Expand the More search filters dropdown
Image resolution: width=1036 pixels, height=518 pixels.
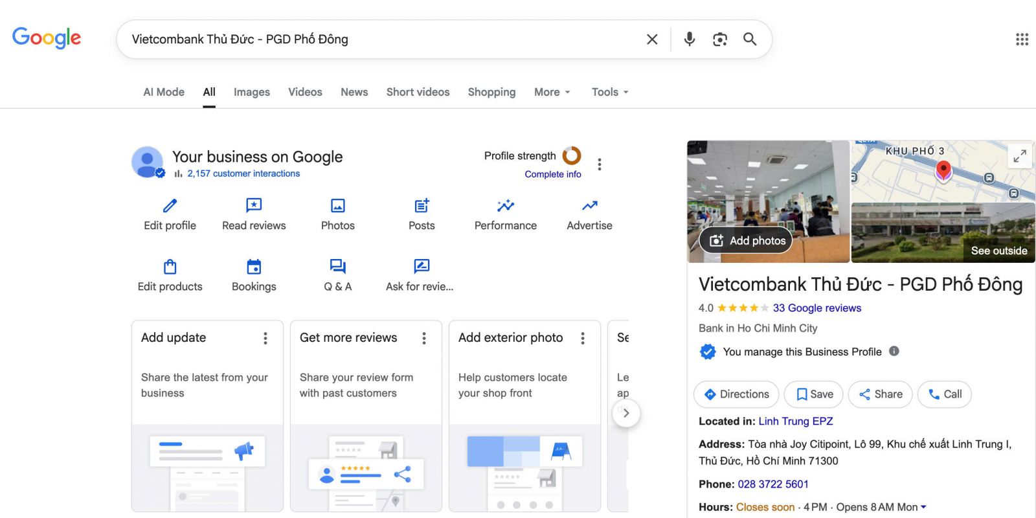click(x=552, y=92)
